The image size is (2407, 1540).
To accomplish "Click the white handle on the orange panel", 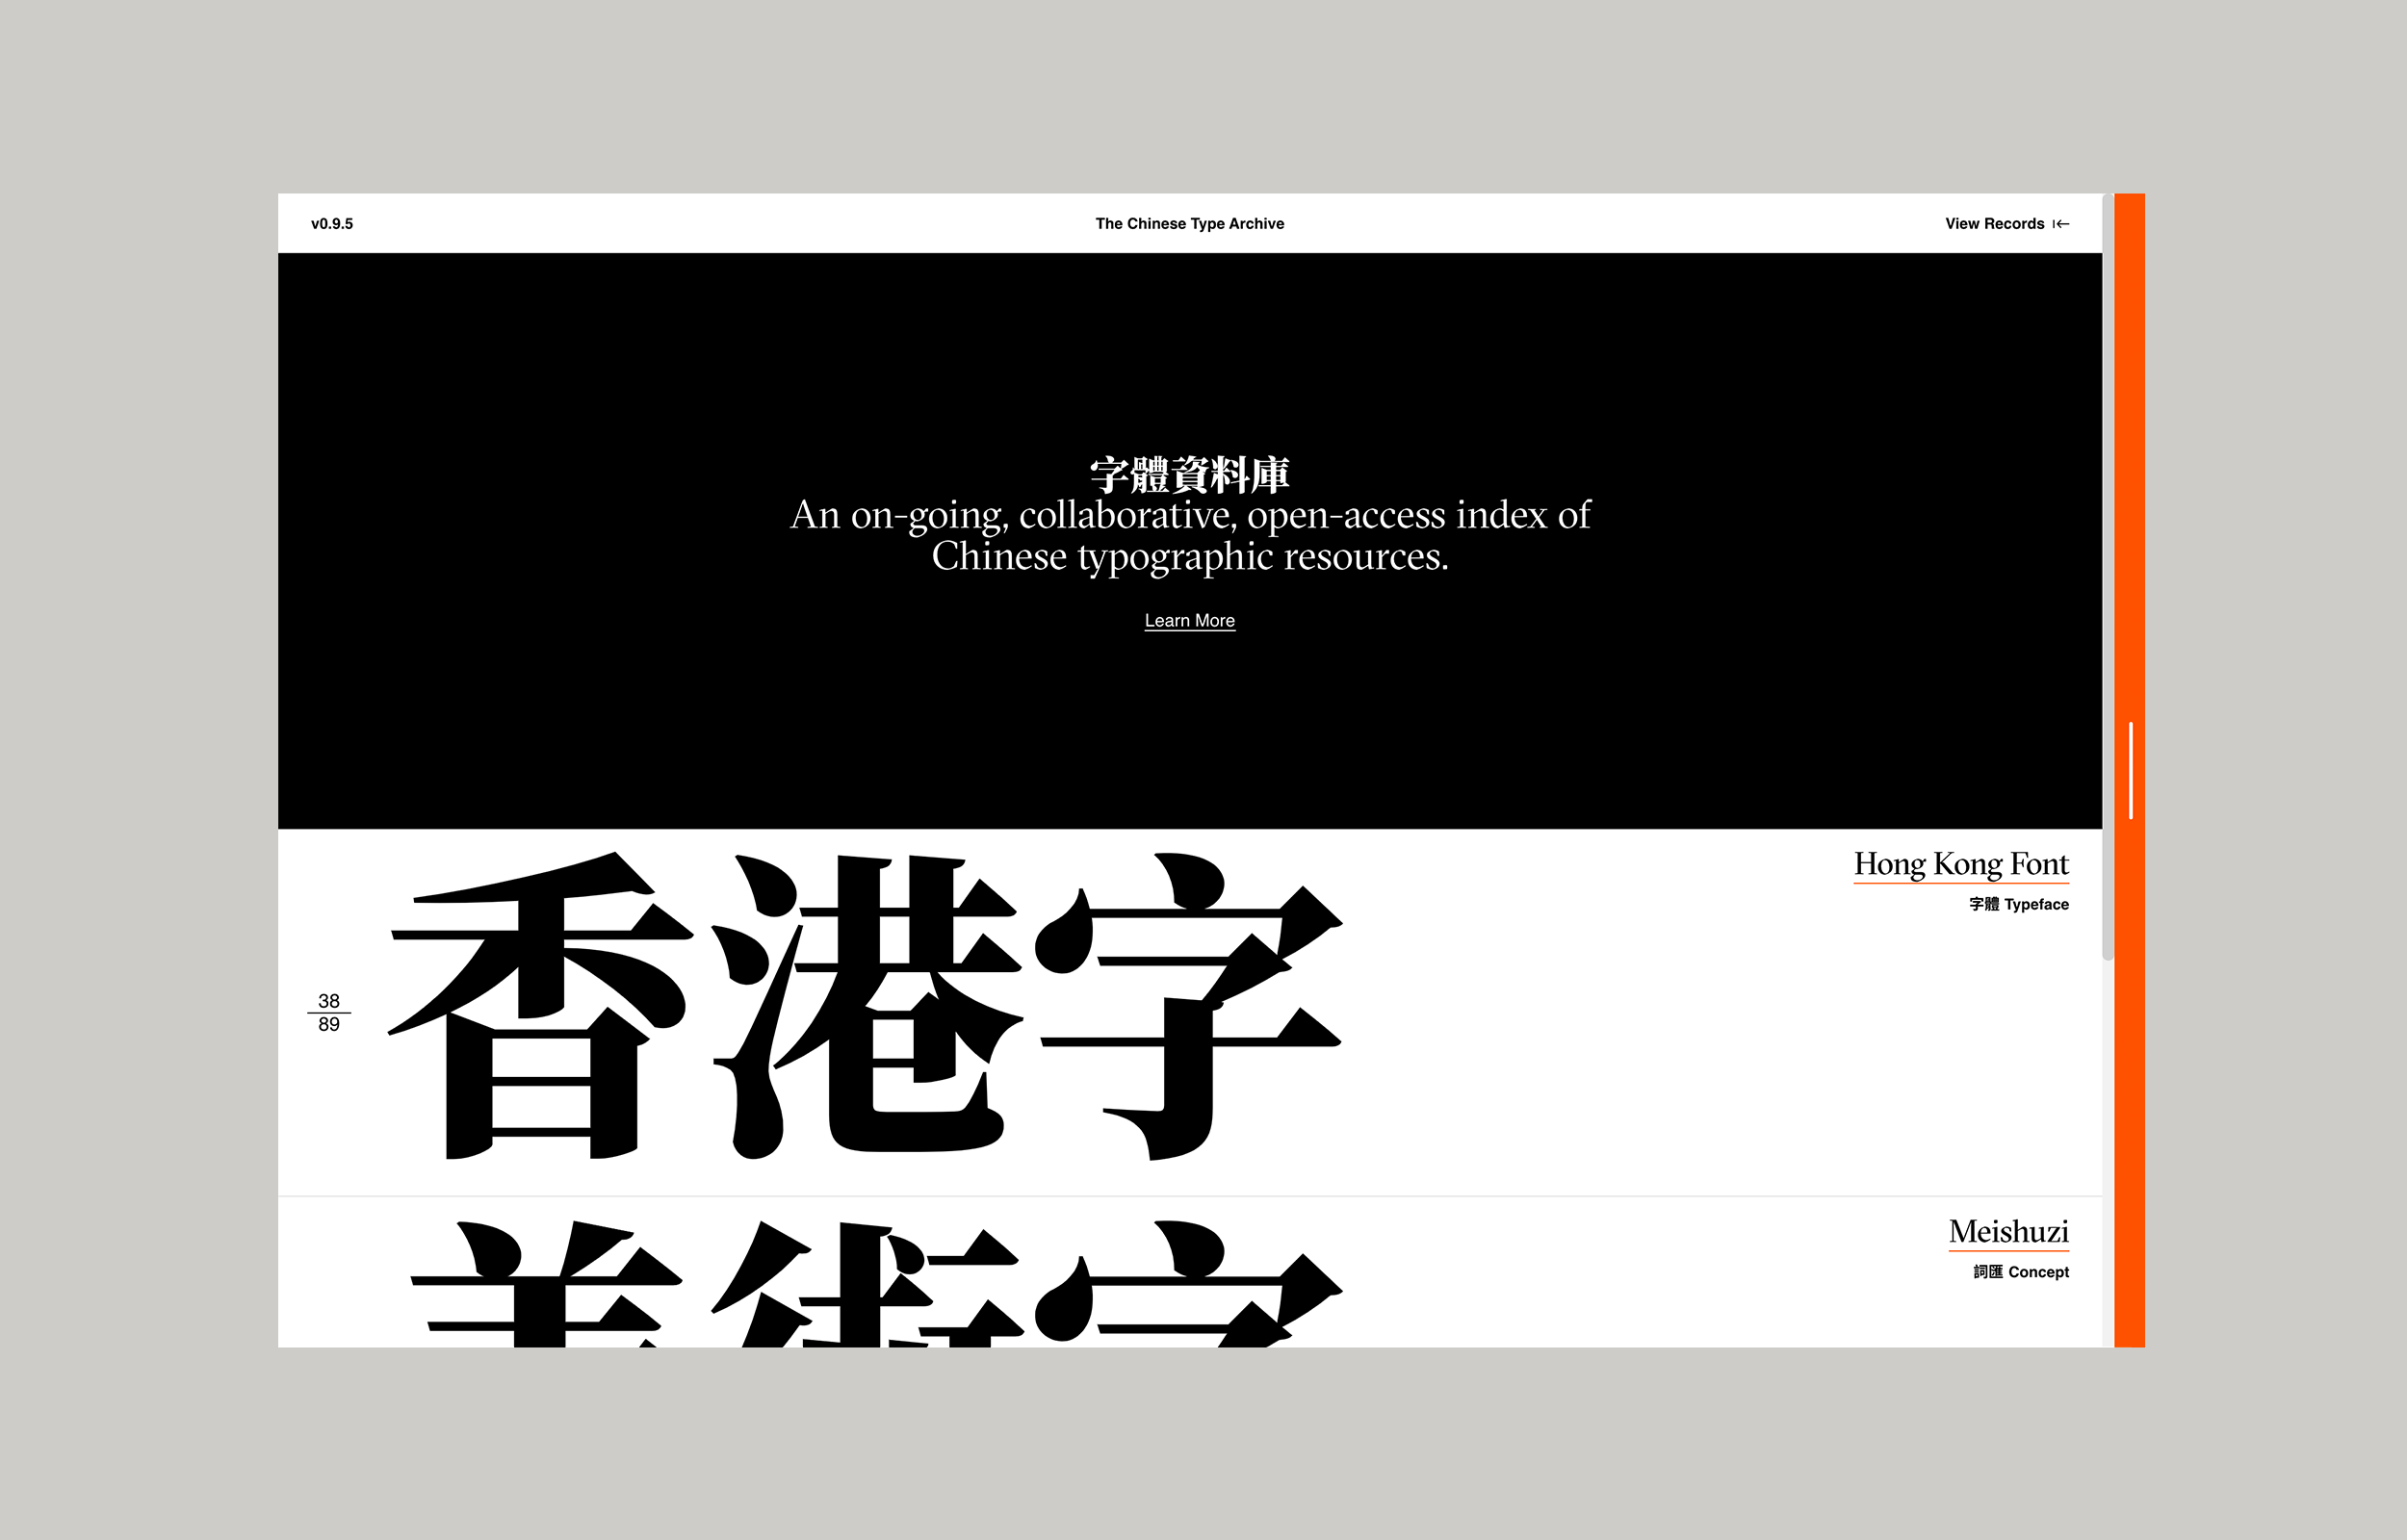I will point(2131,770).
